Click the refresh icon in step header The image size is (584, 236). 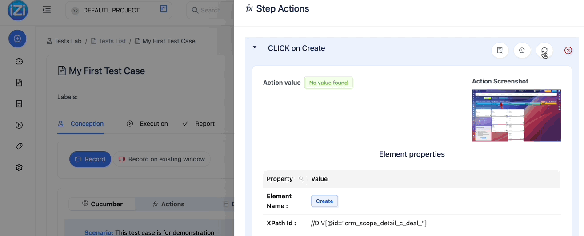tap(544, 51)
